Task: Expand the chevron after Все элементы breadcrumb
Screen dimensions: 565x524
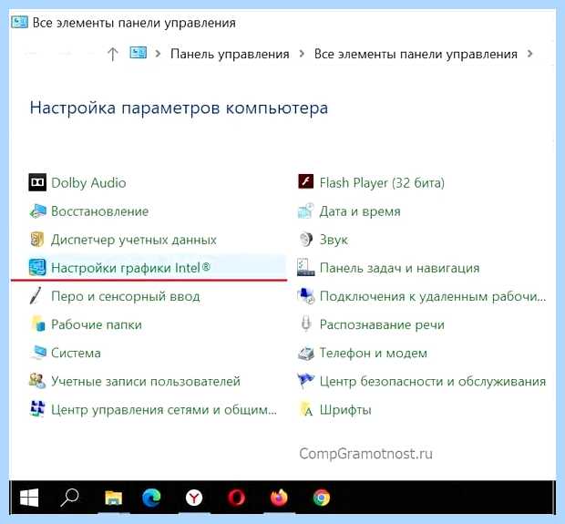Action: 529,54
